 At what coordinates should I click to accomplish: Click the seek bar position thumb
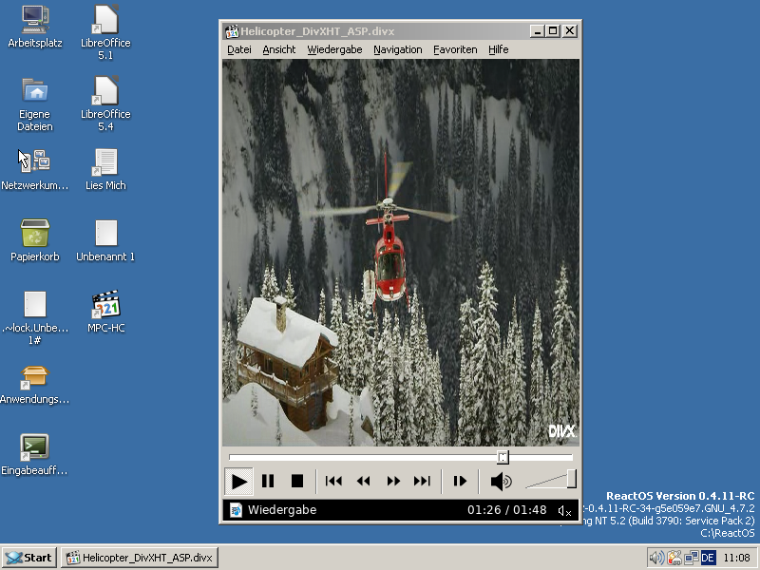[x=503, y=457]
